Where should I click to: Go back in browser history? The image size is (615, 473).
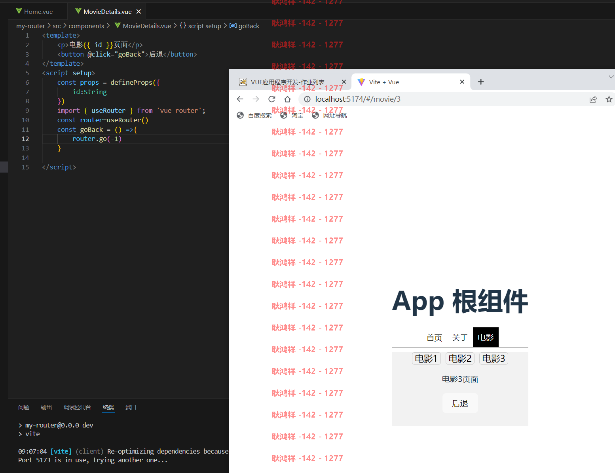(240, 99)
